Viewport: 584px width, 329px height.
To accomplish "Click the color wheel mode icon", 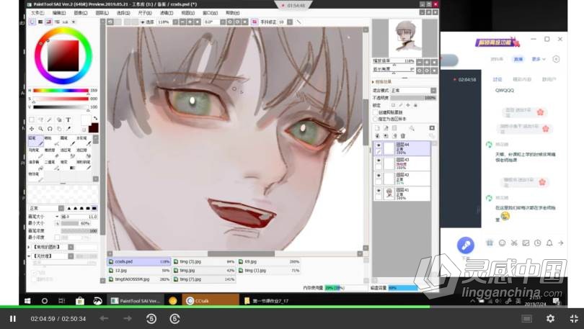I will 32,22.
